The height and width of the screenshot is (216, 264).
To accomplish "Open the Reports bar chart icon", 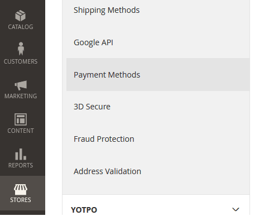I will point(21,154).
